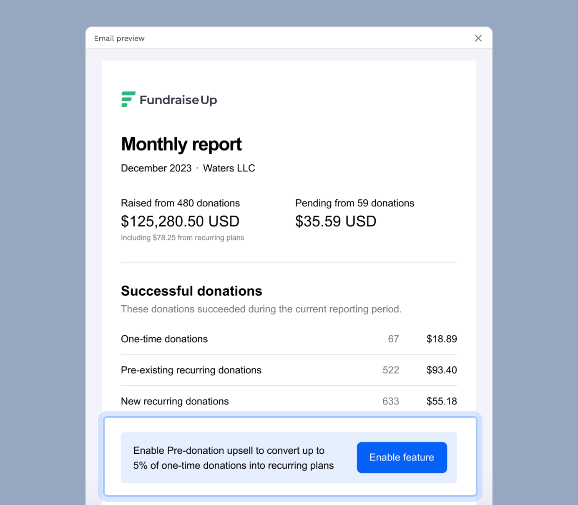Click the Fundraise Up wordmark text

[x=178, y=100]
